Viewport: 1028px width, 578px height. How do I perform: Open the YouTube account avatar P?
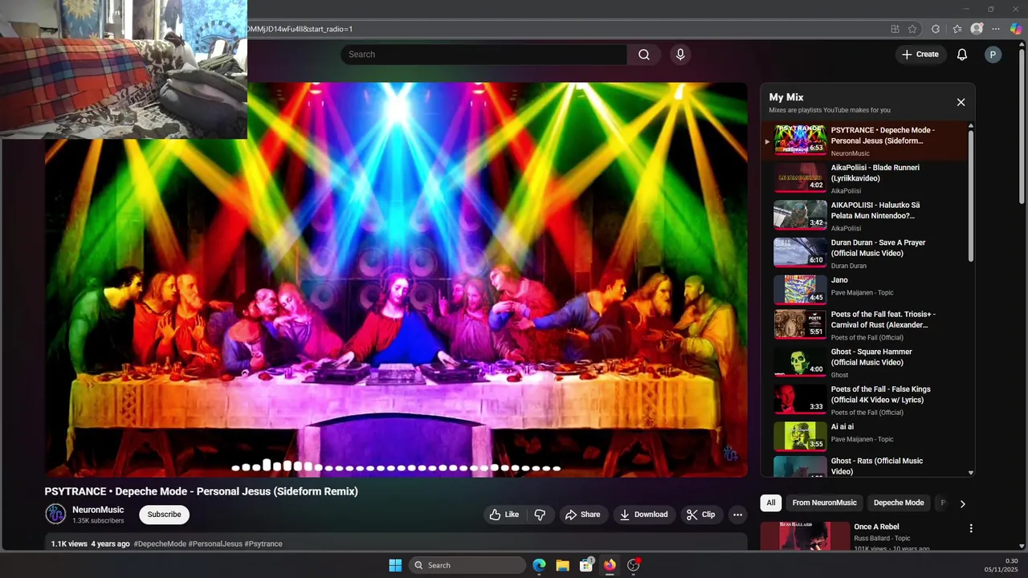coord(993,55)
